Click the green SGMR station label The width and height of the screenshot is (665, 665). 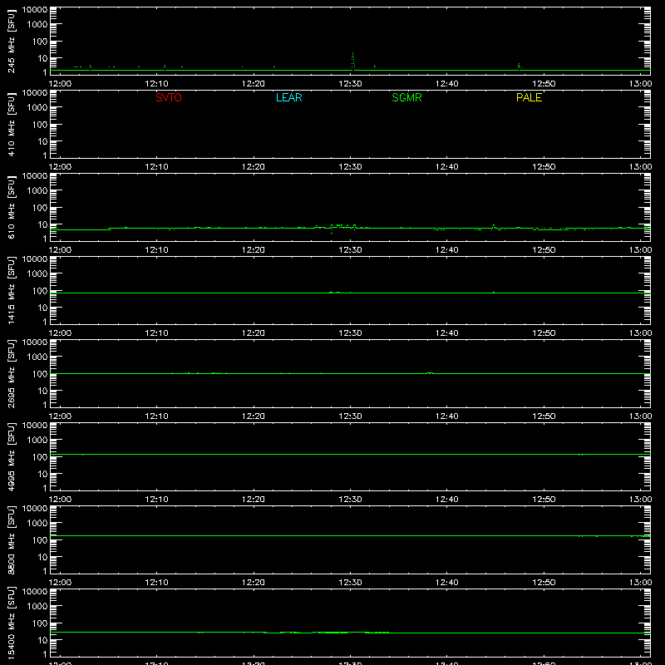click(406, 97)
